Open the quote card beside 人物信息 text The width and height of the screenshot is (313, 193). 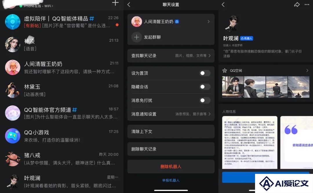point(297,143)
